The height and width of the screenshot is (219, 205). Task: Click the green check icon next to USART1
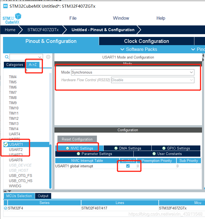click(x=6, y=144)
